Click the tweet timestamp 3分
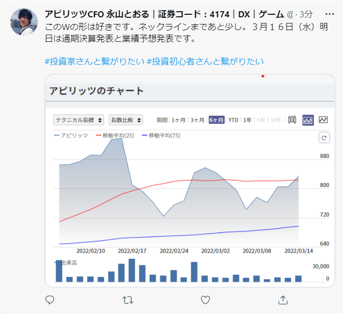The height and width of the screenshot is (317, 343). 306,14
